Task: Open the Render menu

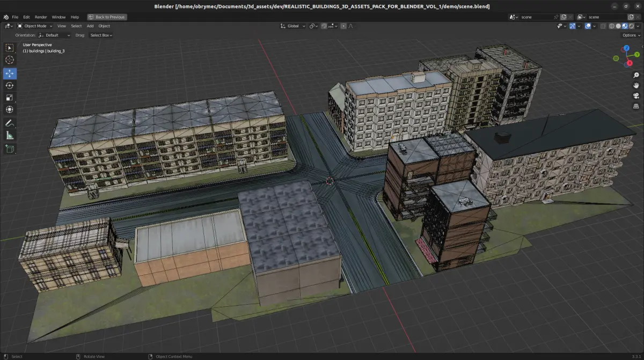Action: tap(41, 17)
